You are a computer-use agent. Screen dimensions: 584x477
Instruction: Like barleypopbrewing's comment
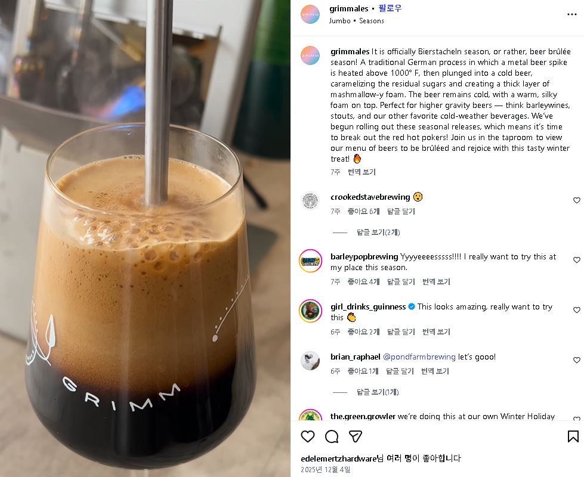pos(577,260)
